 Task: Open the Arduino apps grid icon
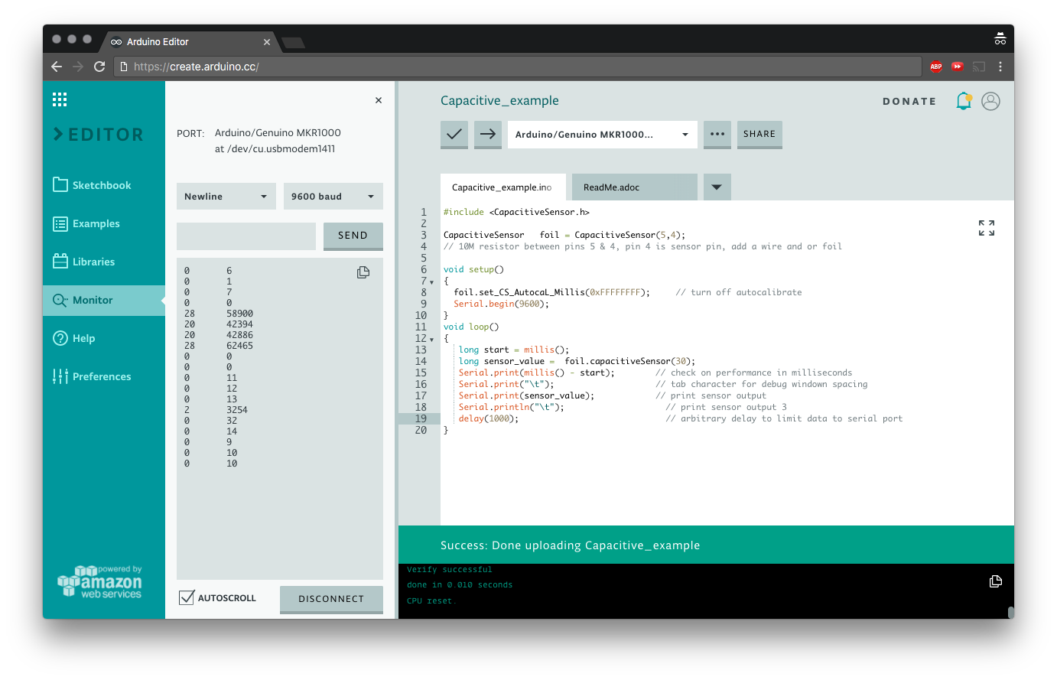pos(60,99)
